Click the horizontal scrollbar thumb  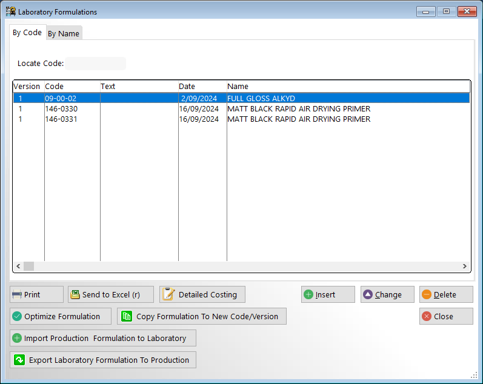click(x=28, y=266)
